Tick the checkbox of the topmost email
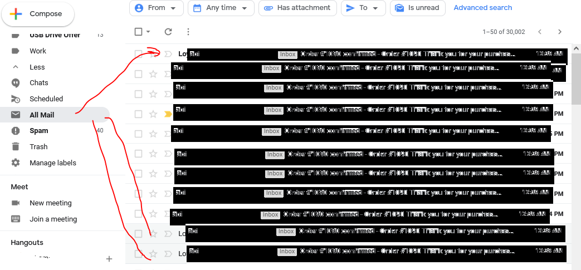The width and height of the screenshot is (581, 270). click(x=138, y=54)
